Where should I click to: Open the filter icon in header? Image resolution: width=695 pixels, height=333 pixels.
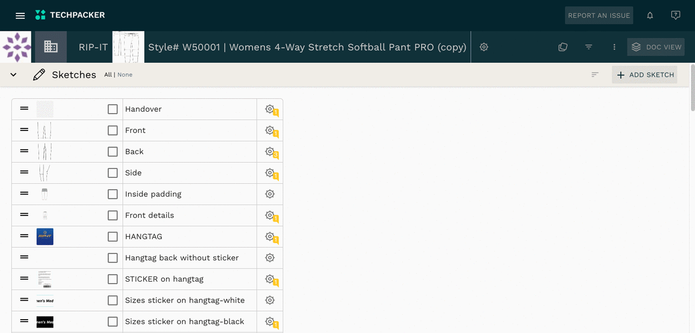click(x=589, y=47)
